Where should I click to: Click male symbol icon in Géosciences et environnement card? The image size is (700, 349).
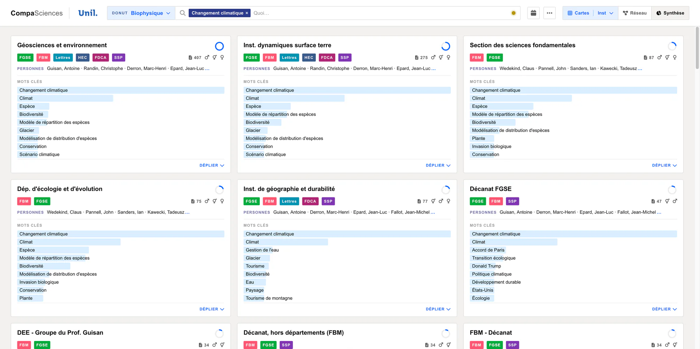coord(207,57)
